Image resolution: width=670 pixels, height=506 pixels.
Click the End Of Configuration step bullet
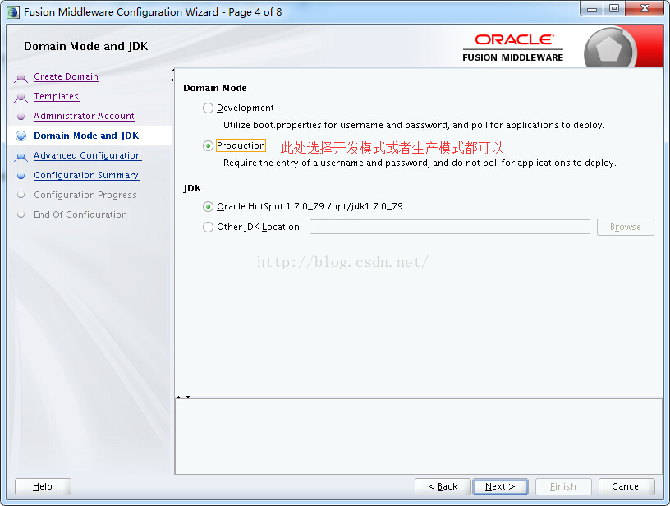[21, 214]
